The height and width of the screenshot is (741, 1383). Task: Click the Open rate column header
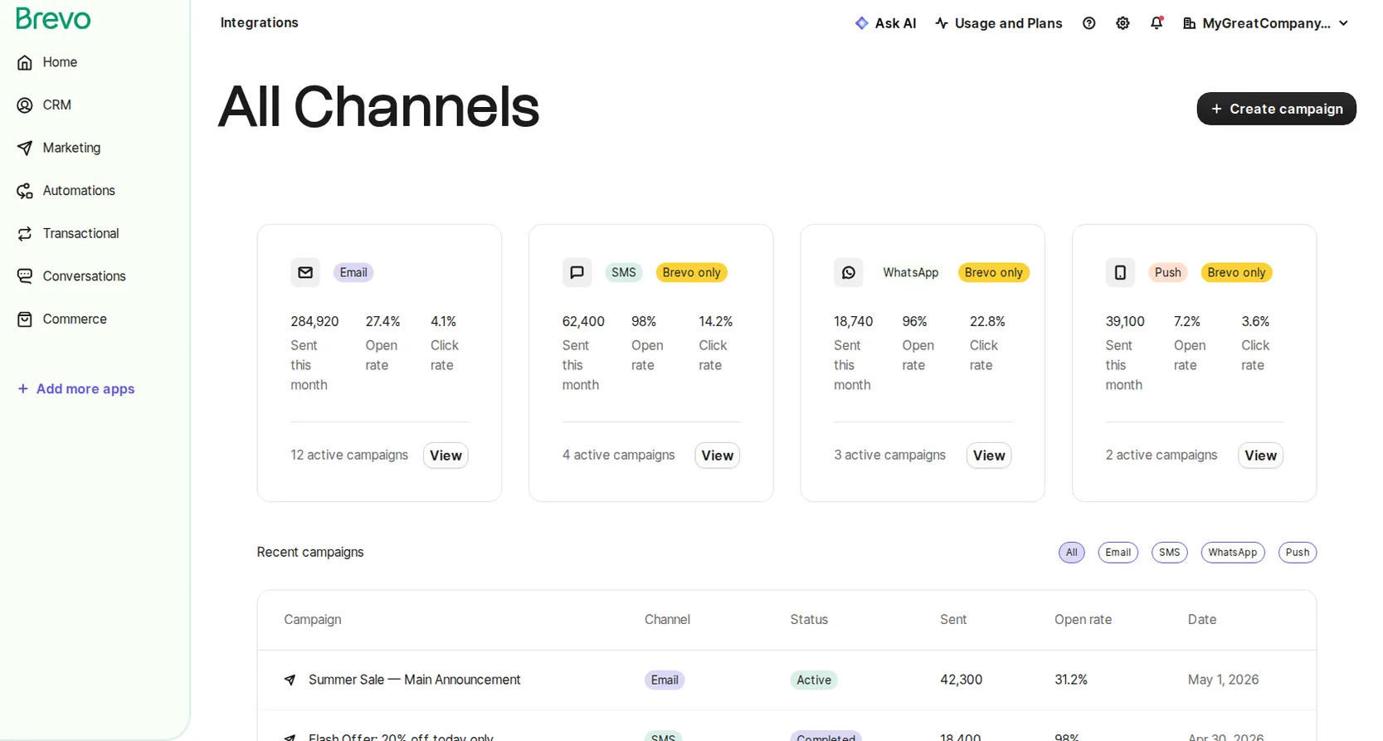point(1083,620)
